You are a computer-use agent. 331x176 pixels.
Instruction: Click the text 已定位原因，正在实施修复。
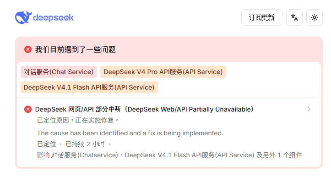(x=78, y=120)
